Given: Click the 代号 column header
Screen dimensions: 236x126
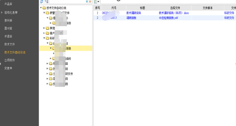Looking at the screenshot, I should [114, 8].
